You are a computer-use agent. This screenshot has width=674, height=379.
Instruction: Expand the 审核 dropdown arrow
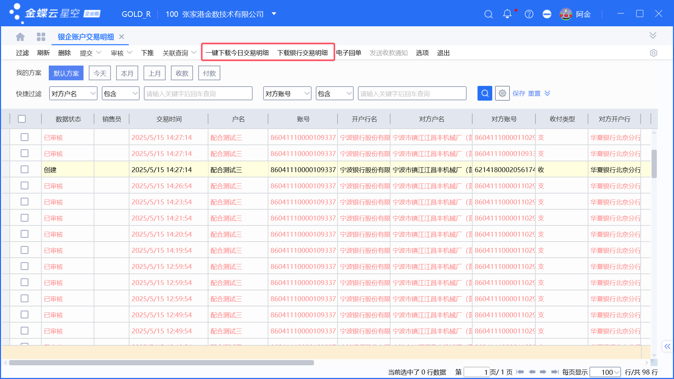129,53
